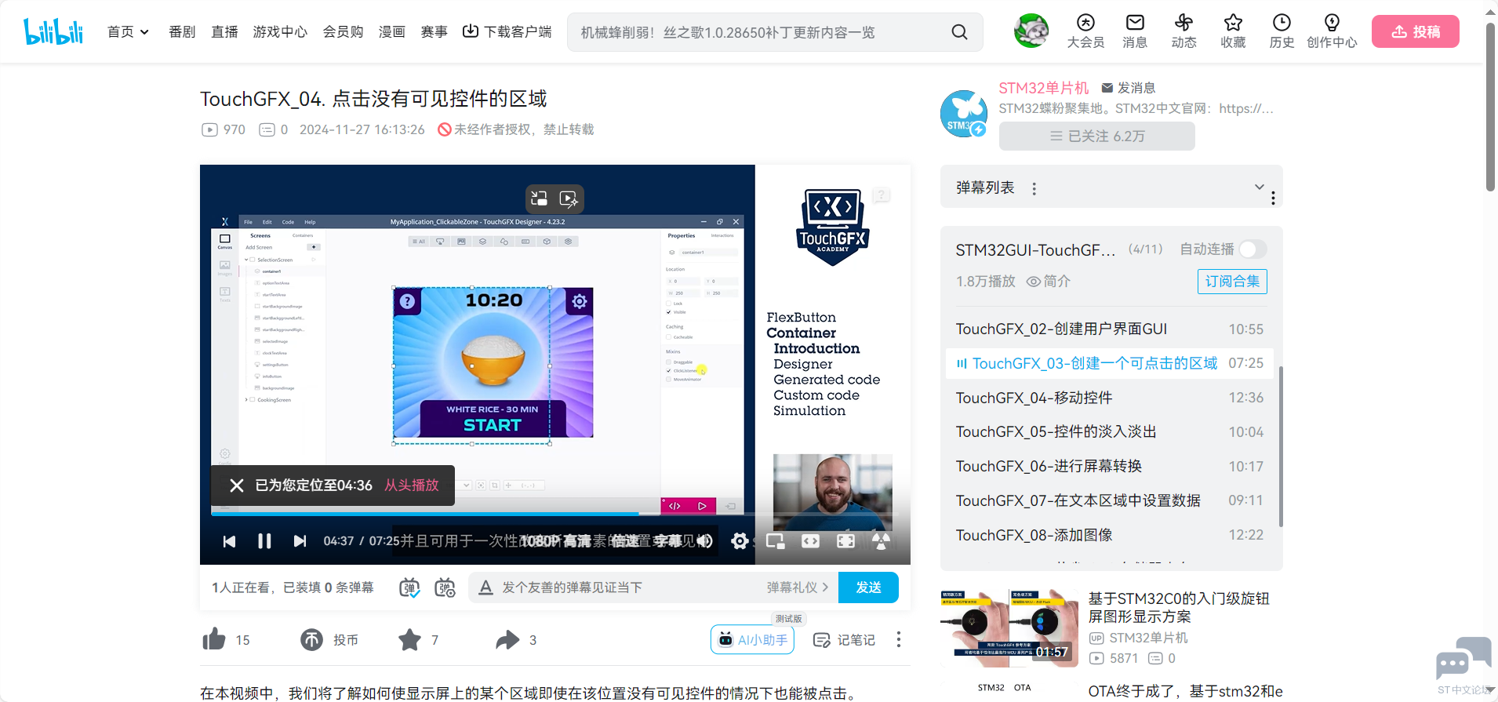1498x702 pixels.
Task: Enable picture-in-picture mode
Action: click(776, 541)
